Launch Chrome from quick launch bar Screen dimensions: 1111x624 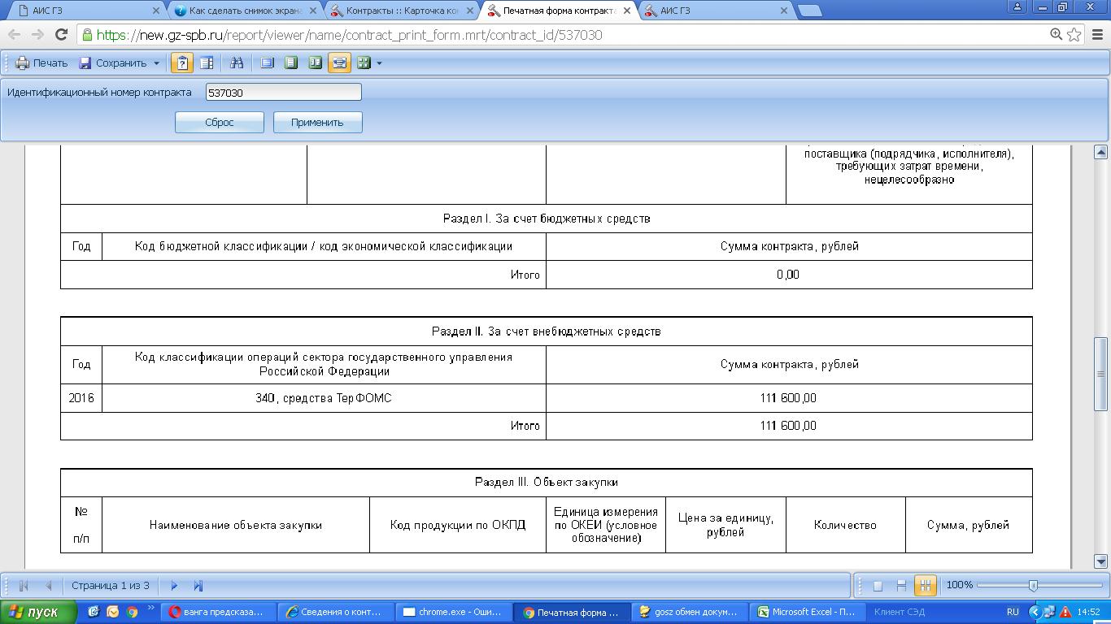[x=132, y=612]
